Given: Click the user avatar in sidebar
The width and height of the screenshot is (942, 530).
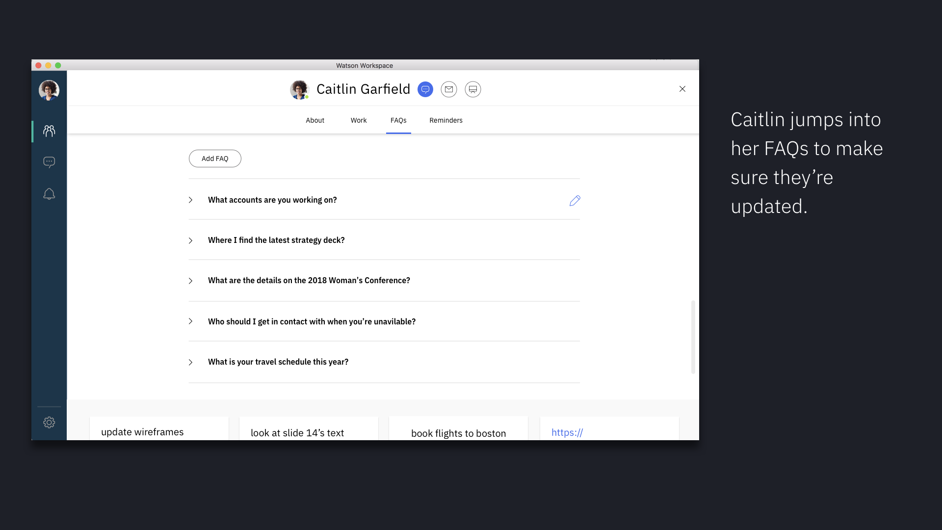Looking at the screenshot, I should click(x=49, y=90).
